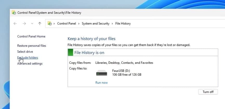Click the Forward navigation arrow

click(24, 24)
